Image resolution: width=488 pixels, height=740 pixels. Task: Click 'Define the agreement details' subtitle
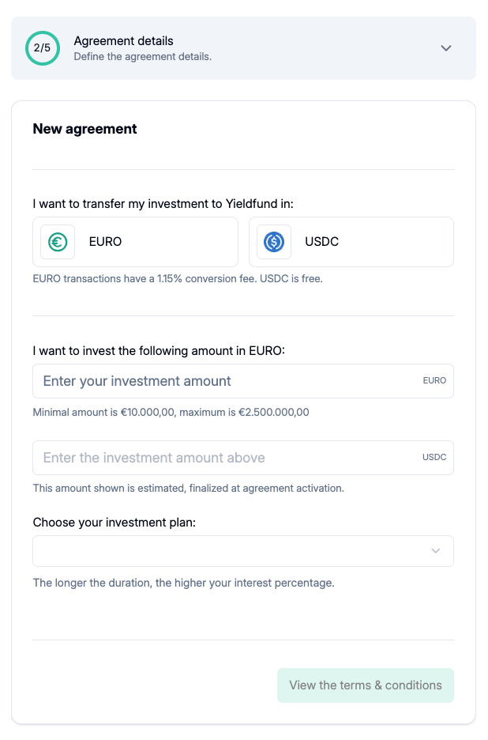(142, 57)
